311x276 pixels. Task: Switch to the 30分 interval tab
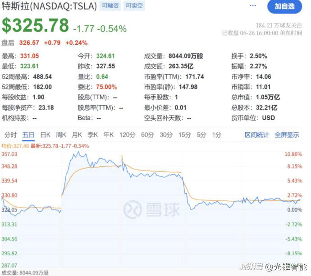pos(166,135)
